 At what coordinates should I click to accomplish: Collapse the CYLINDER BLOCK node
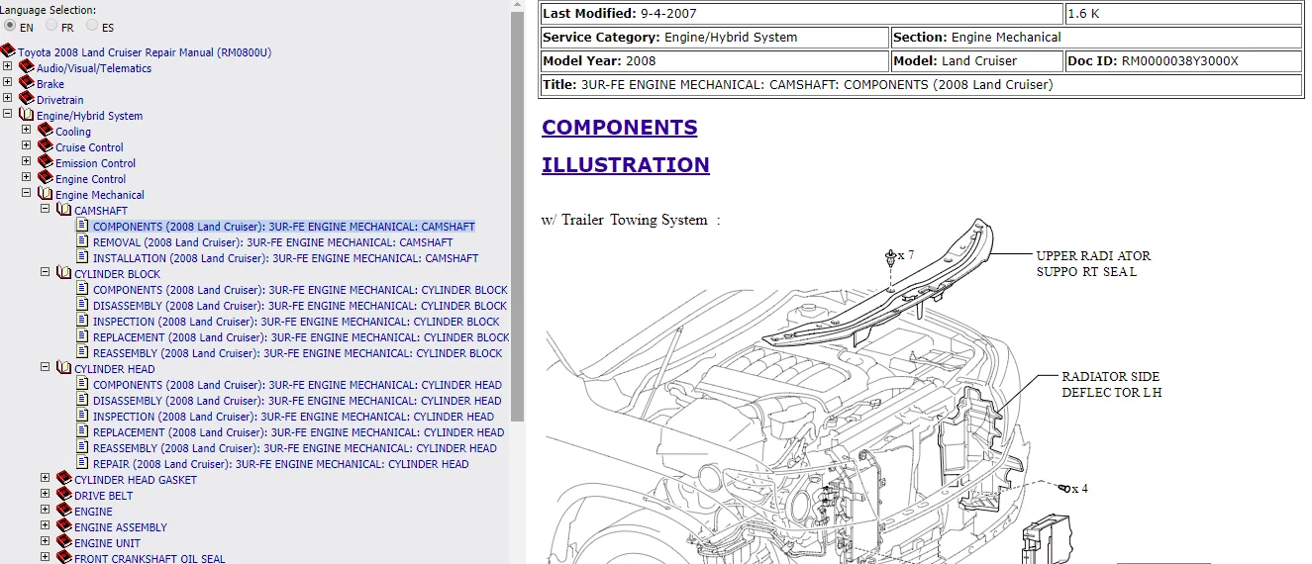click(x=46, y=273)
